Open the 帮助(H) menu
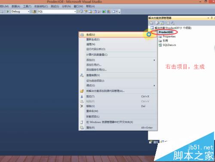Screen dimensions: 215x162 coord(90,6)
